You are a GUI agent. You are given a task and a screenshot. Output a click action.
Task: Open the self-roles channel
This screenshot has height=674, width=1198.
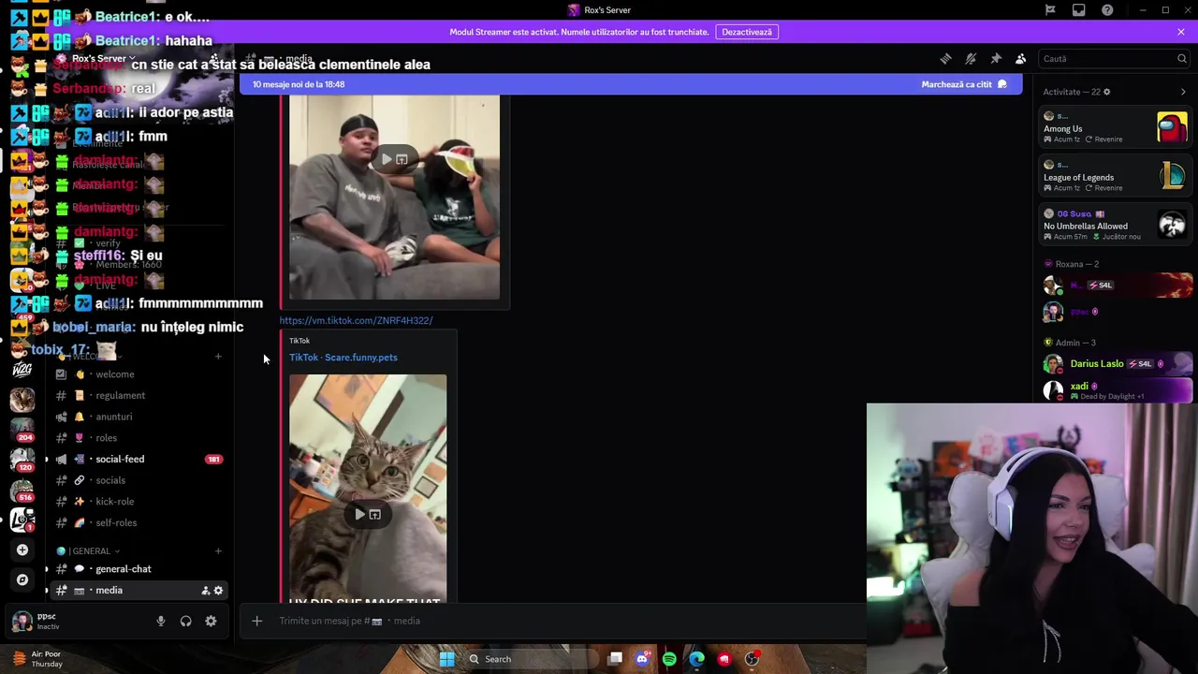(x=116, y=523)
